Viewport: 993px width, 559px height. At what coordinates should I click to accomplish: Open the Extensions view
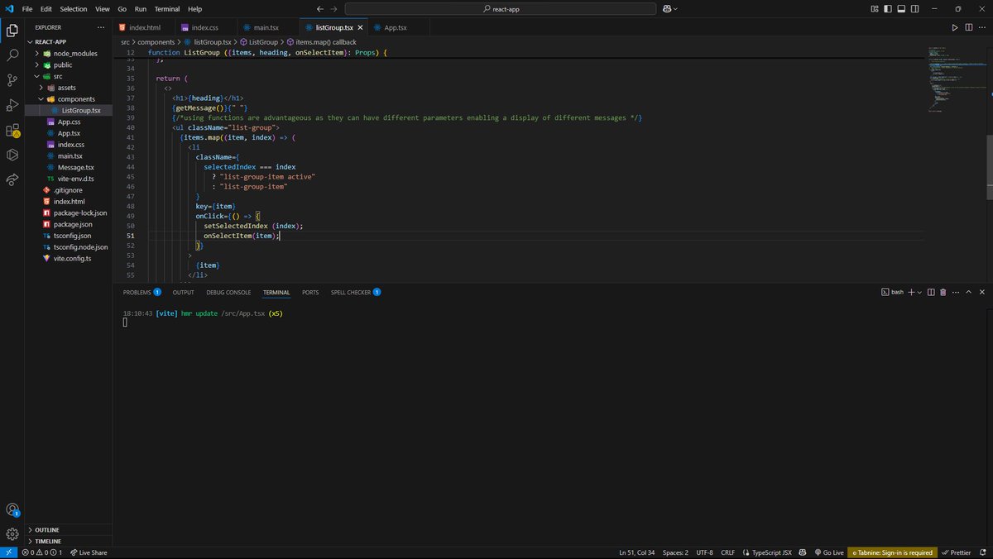[12, 130]
